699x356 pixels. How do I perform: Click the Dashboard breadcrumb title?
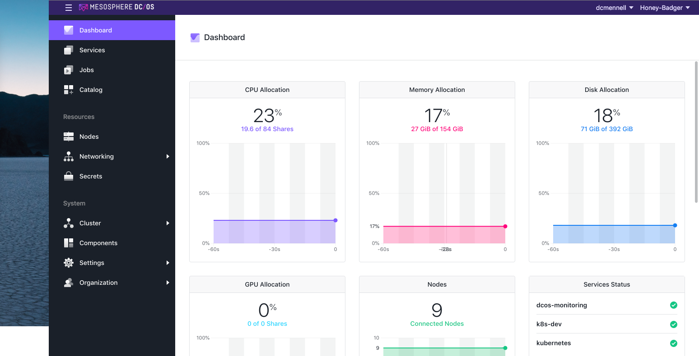(224, 37)
